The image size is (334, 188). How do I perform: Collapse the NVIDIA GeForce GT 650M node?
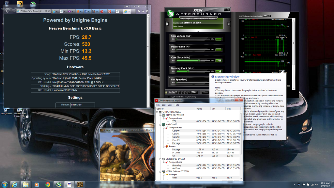coord(160,172)
